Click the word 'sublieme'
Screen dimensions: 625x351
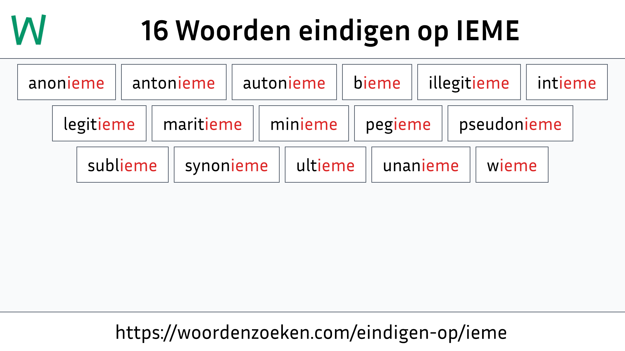pyautogui.click(x=122, y=165)
